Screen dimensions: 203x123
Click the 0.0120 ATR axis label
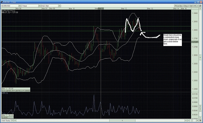click(195, 94)
